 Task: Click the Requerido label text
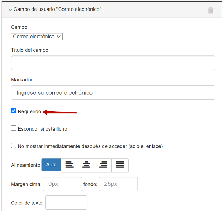point(29,112)
